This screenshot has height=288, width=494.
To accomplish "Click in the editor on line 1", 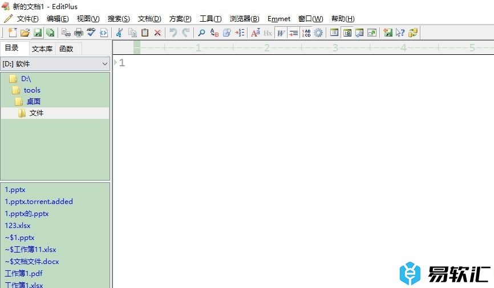I will [x=309, y=63].
